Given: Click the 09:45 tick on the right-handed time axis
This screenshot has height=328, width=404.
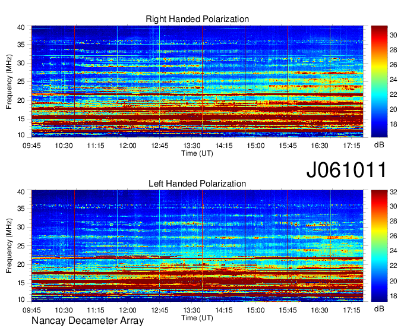Looking at the screenshot, I should click(31, 146).
